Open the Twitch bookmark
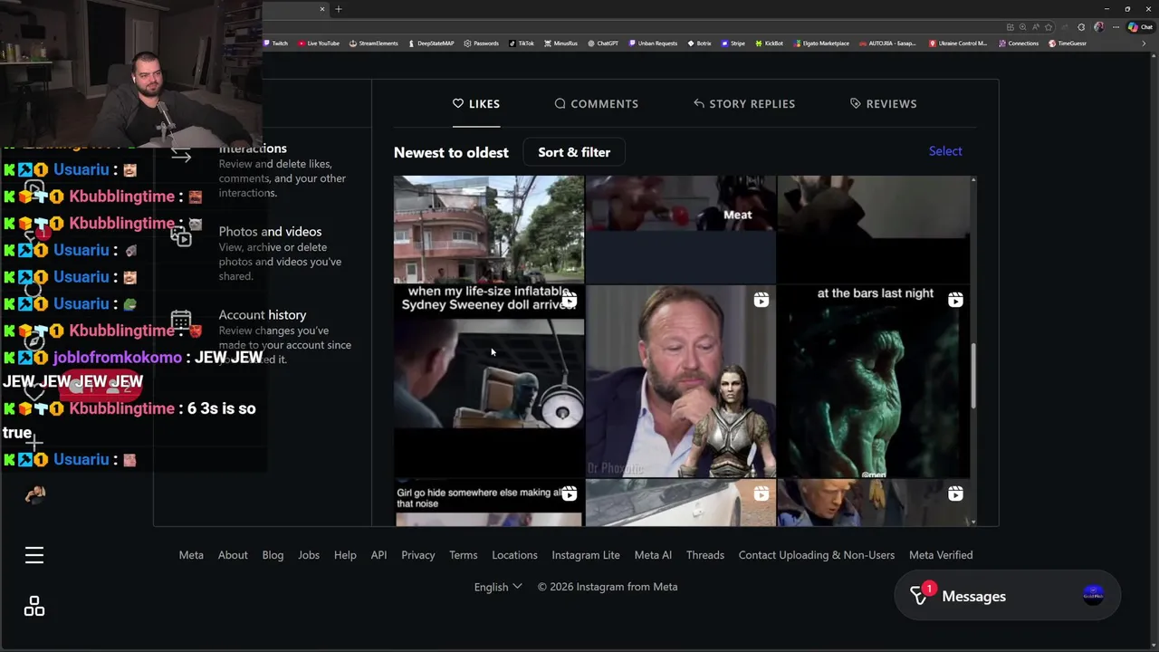Viewport: 1159px width, 652px height. click(275, 43)
